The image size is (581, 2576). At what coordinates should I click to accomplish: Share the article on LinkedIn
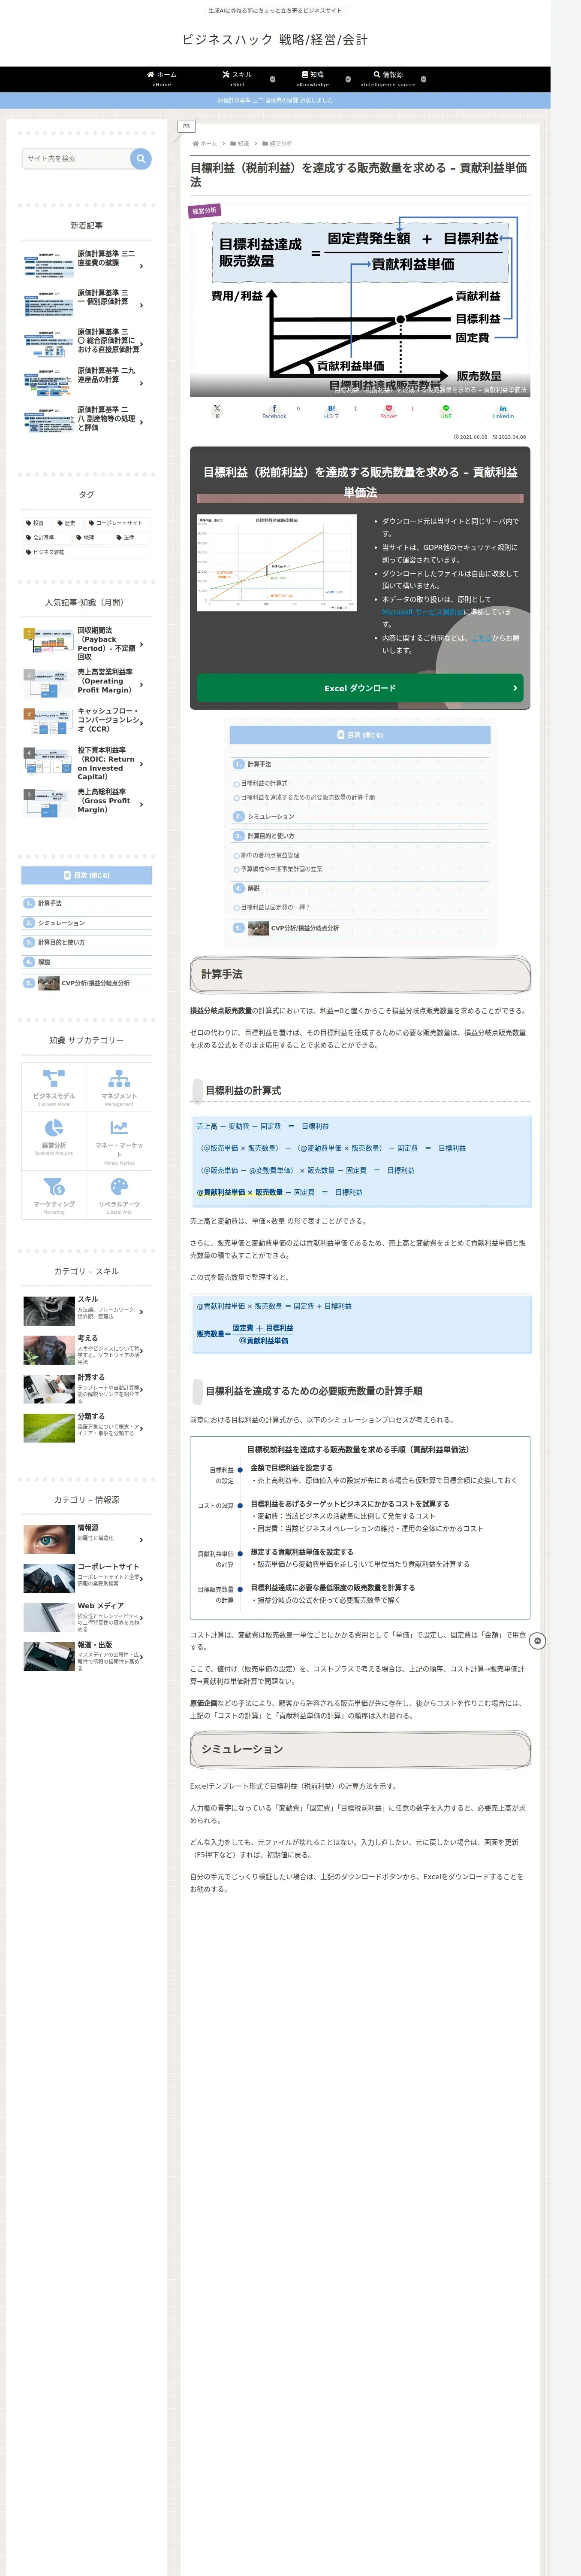click(502, 411)
